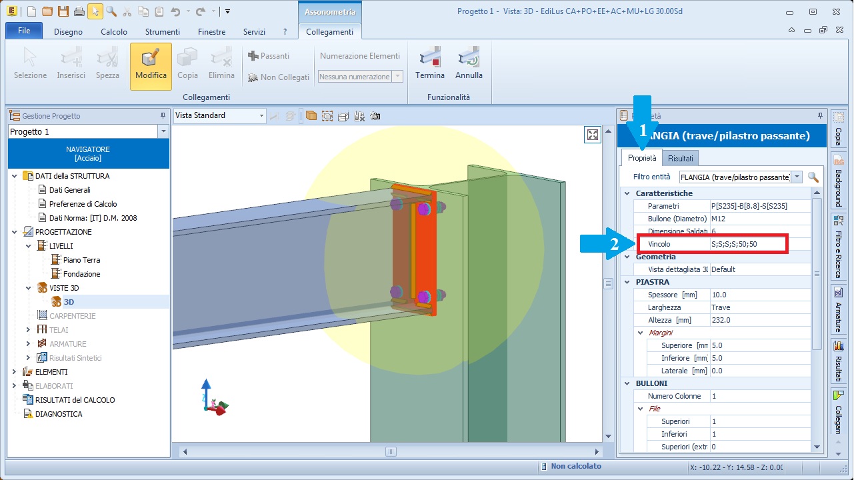The image size is (854, 480).
Task: Collapse the PIASTRA section
Action: (x=627, y=282)
